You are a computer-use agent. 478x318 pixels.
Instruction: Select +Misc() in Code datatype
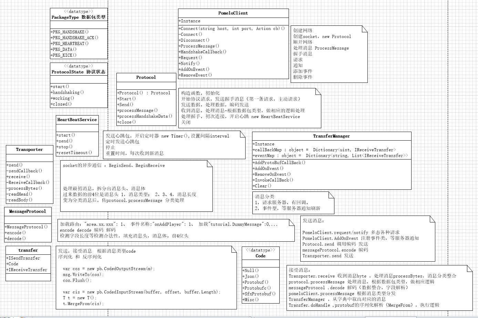click(x=251, y=300)
